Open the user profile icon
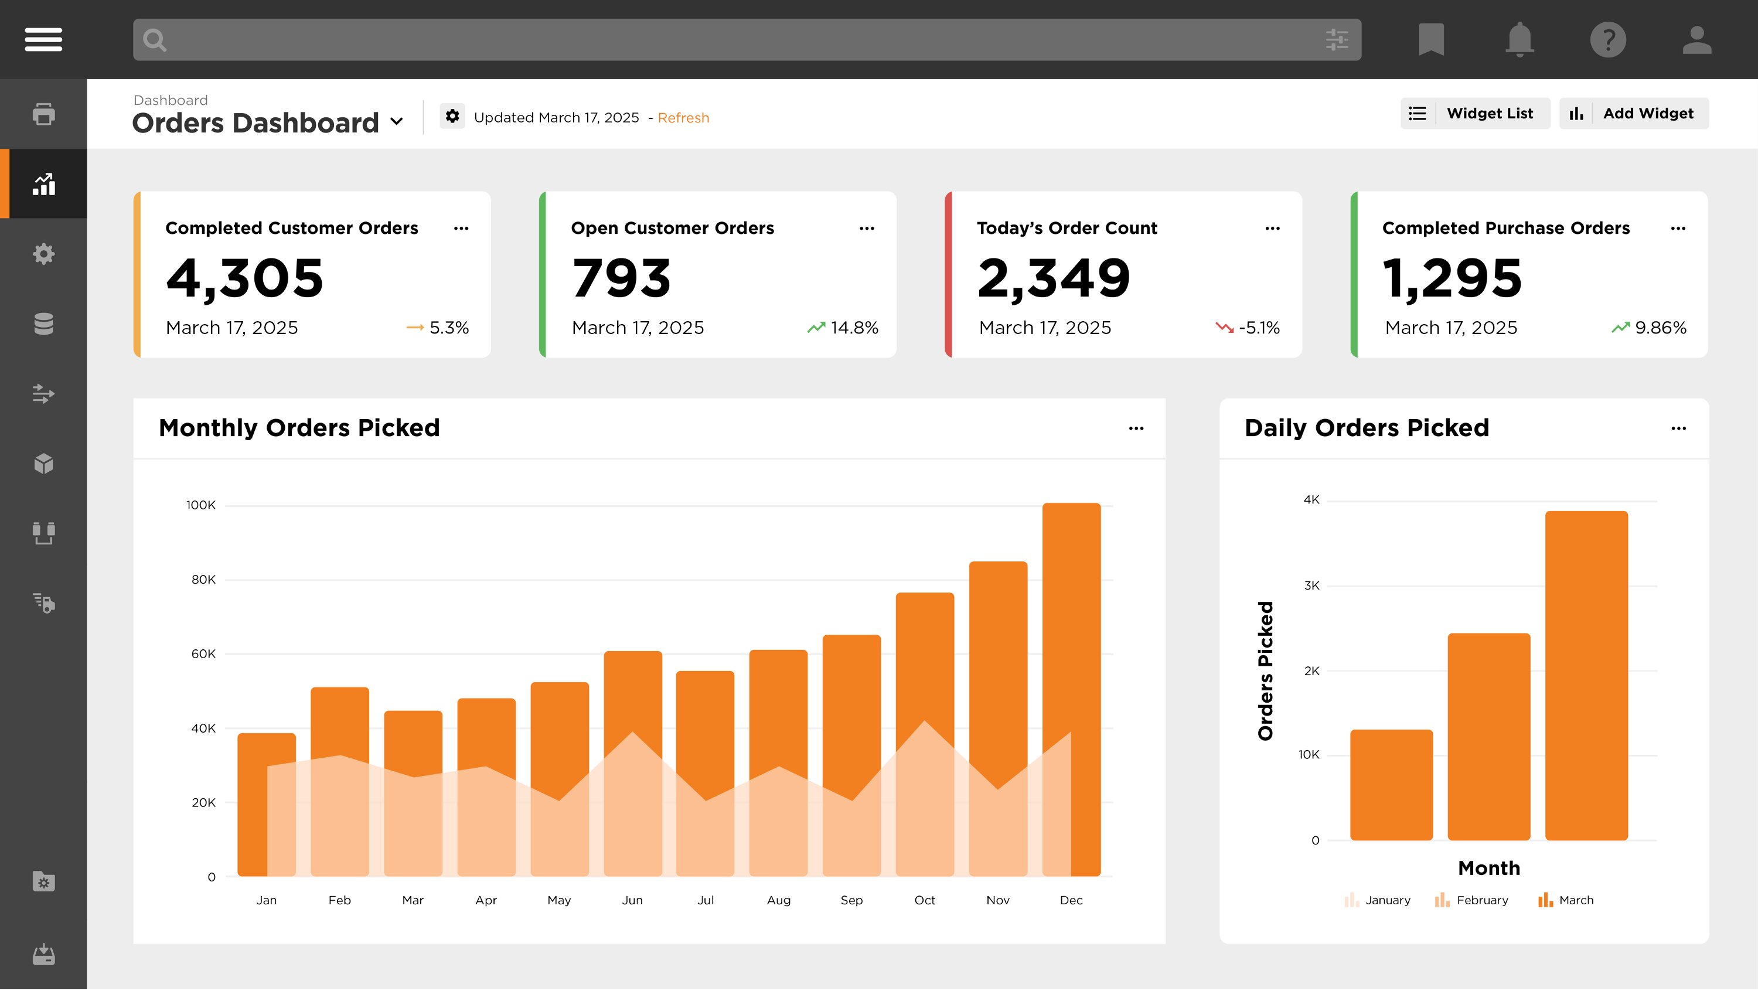Viewport: 1758px width, 991px height. 1696,40
